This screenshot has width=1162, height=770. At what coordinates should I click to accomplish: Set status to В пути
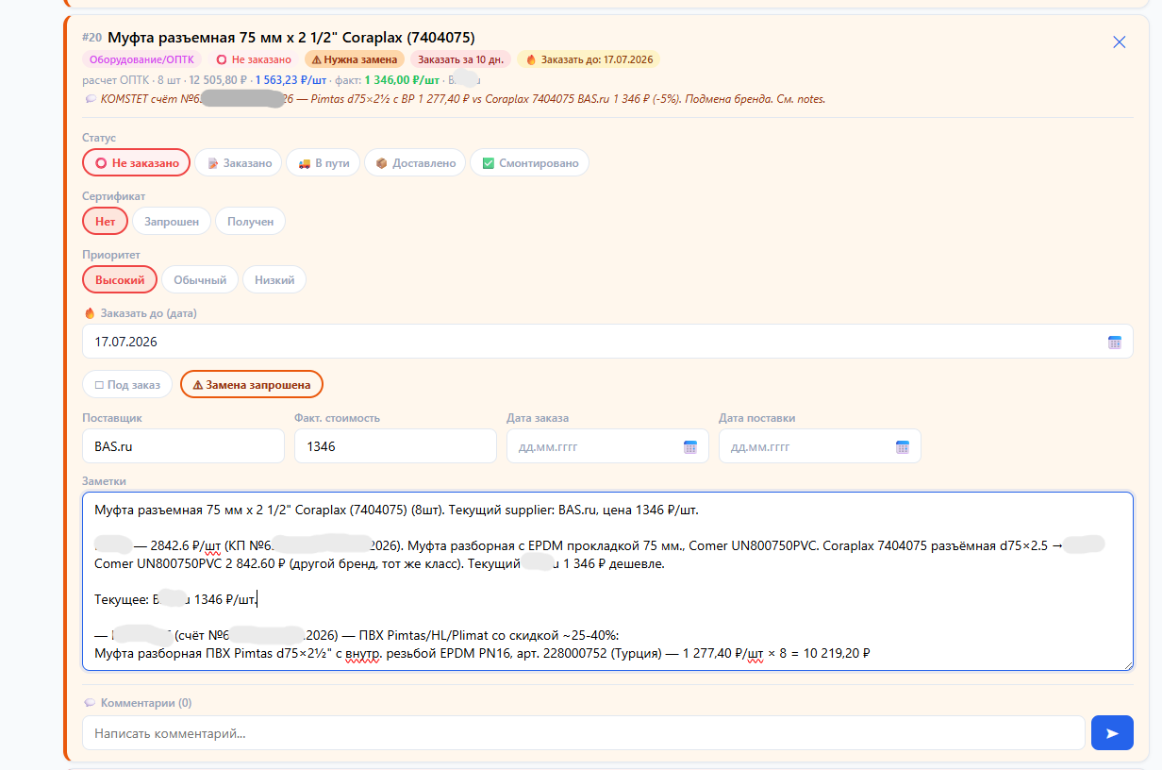click(324, 163)
